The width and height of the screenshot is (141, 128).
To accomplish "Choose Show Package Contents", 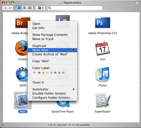I will (52, 35).
